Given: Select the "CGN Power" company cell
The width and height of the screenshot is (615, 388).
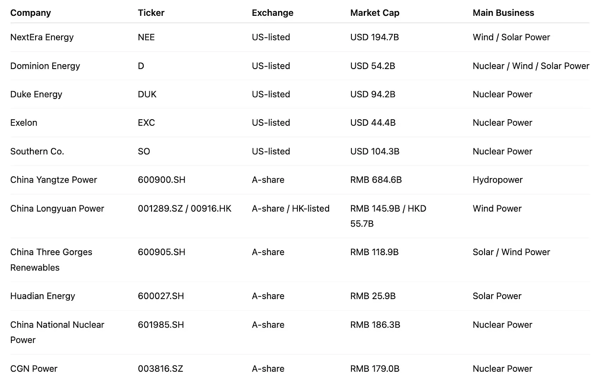Looking at the screenshot, I should [x=34, y=369].
